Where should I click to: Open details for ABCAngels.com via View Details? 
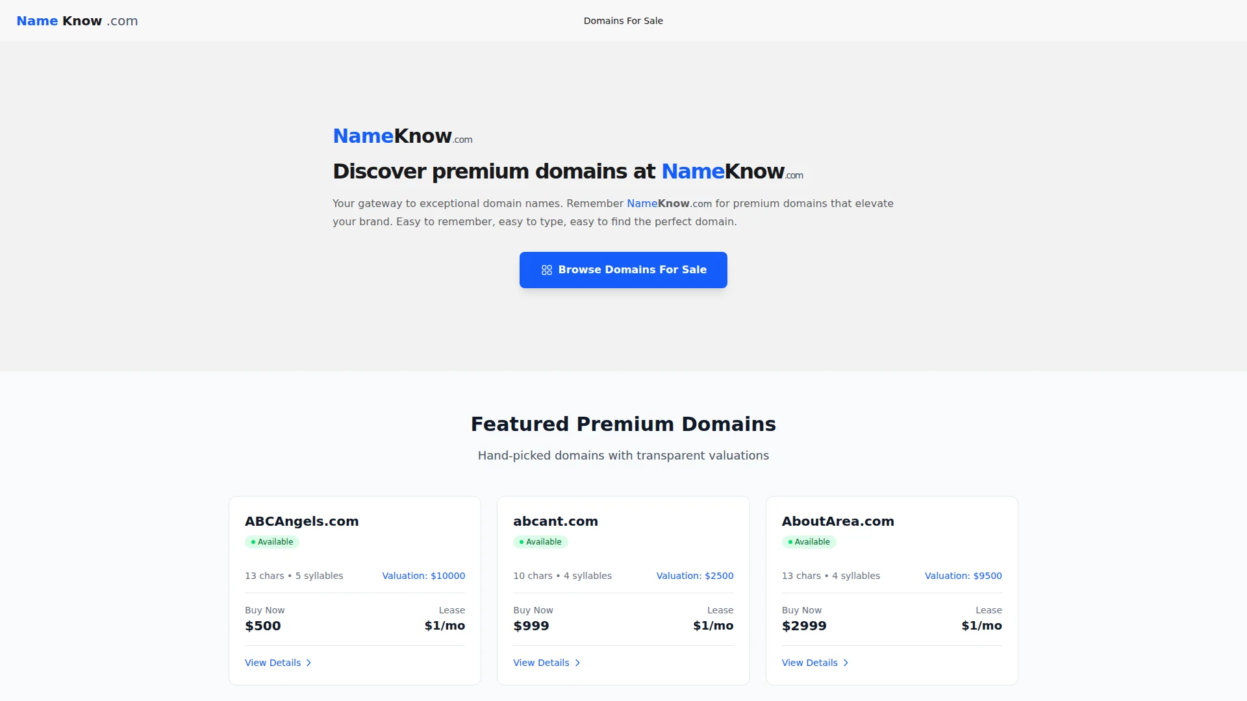click(x=273, y=663)
